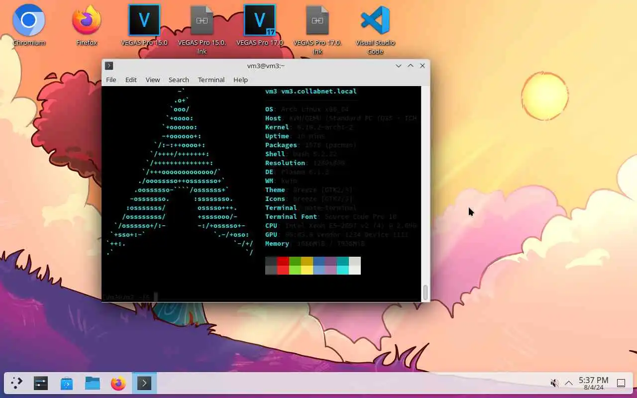The image size is (637, 398).
Task: Show hidden system tray icons
Action: (568, 383)
